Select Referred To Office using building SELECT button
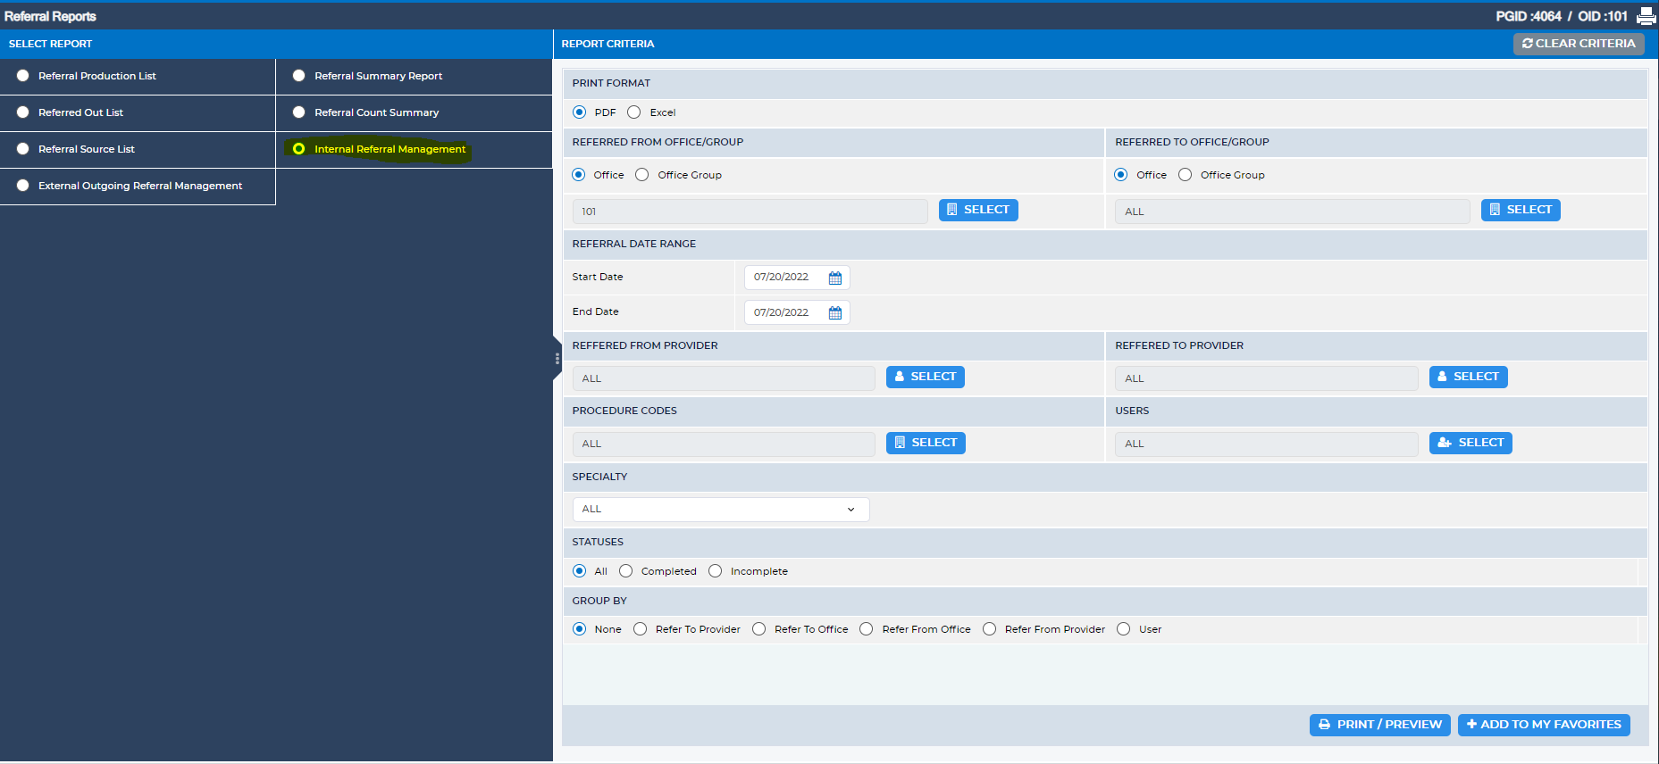 (x=1521, y=210)
